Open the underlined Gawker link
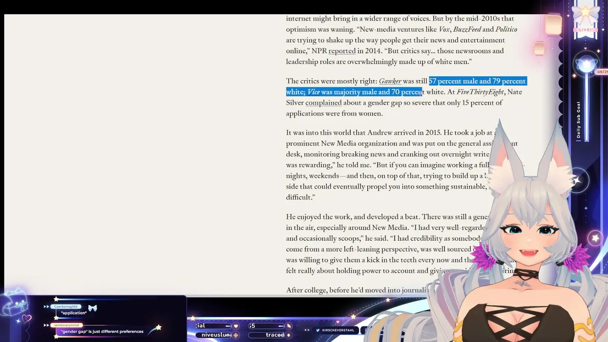This screenshot has width=608, height=342. pyautogui.click(x=390, y=81)
